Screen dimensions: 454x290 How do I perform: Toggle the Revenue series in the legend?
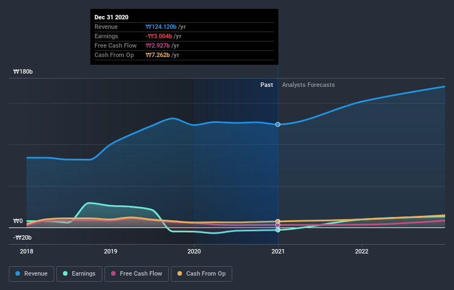point(32,274)
